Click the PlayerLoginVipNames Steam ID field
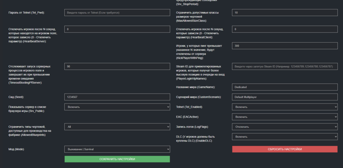This screenshot has height=168, width=343. point(285,67)
